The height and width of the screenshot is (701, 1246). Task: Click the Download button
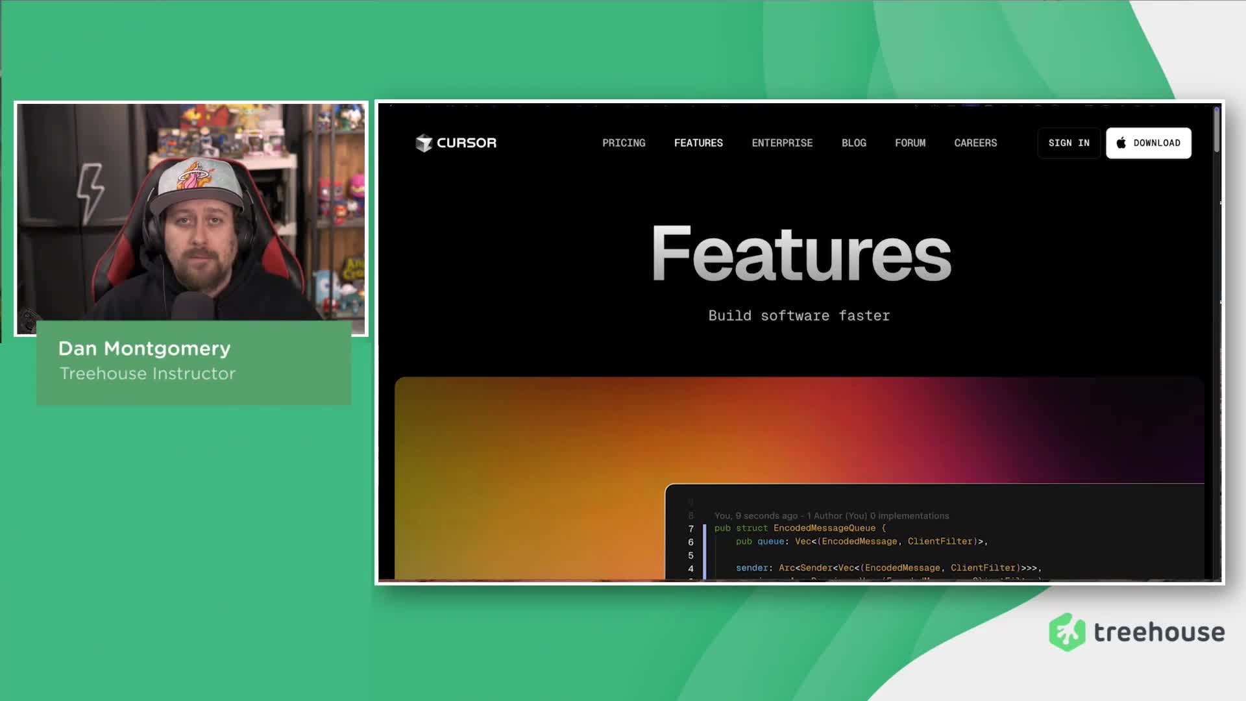pos(1148,143)
